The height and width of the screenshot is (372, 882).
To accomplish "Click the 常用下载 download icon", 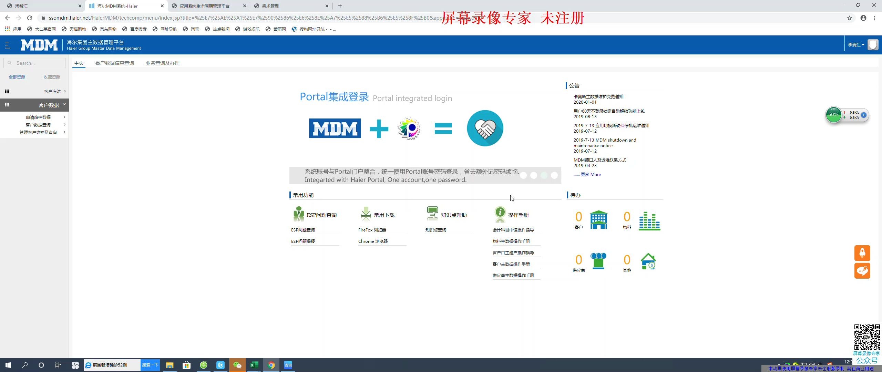I will coord(366,214).
